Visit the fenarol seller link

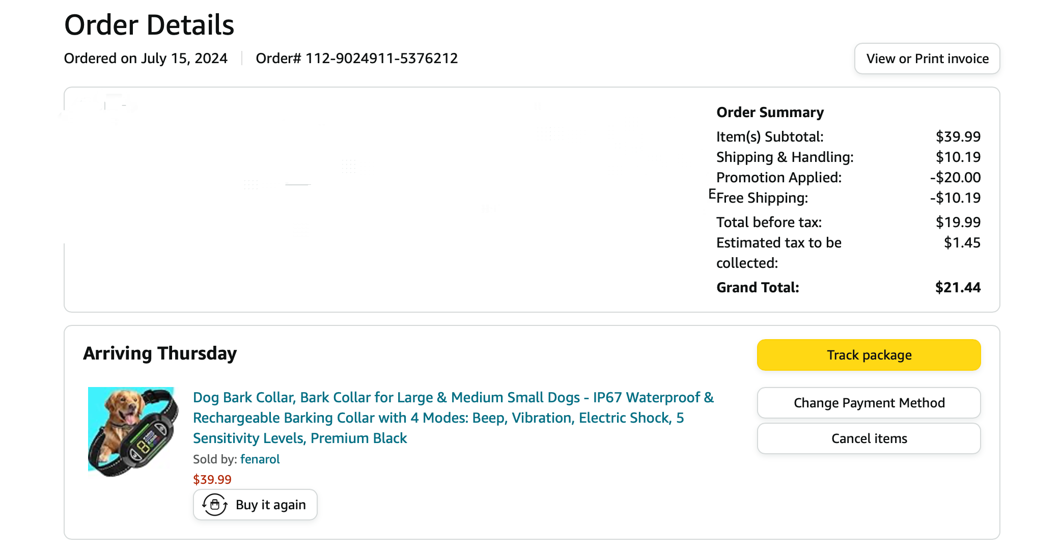coord(260,459)
